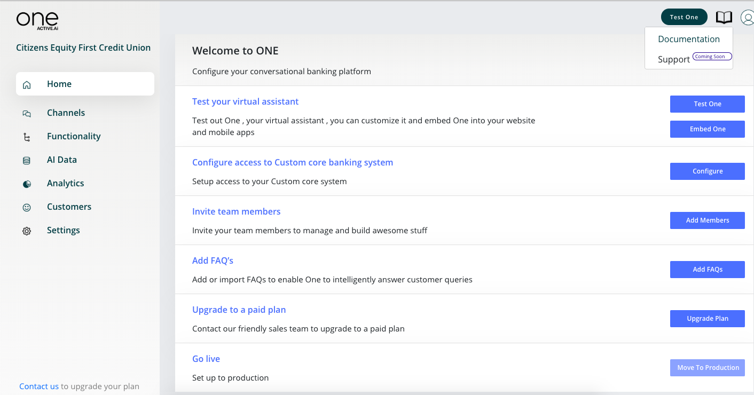Click the Invite team members heading

(236, 211)
